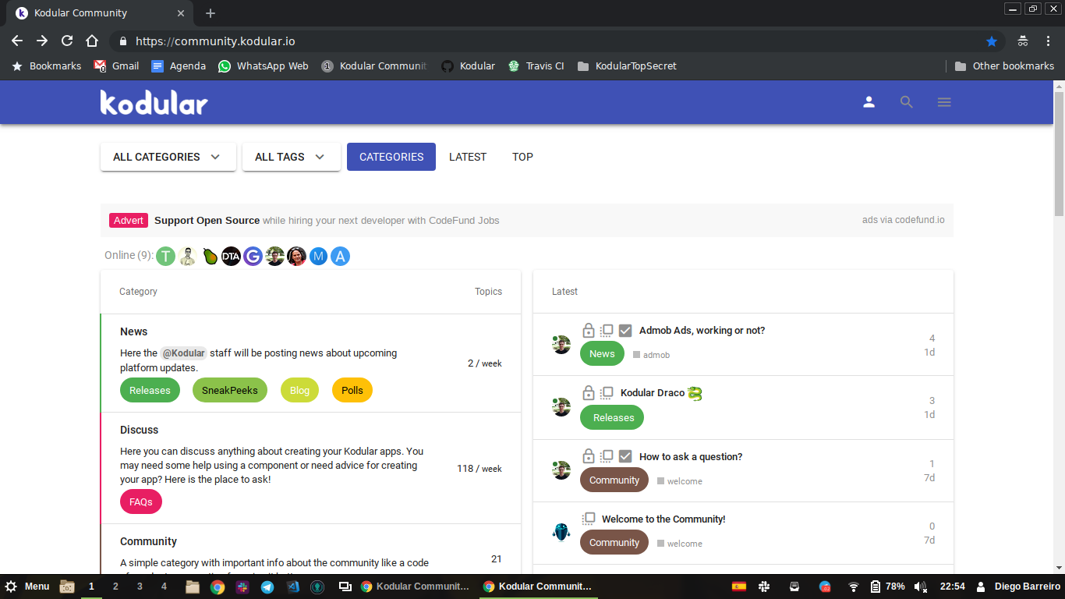Go to browser home icon
Screen dimensions: 1065x599
click(92, 41)
